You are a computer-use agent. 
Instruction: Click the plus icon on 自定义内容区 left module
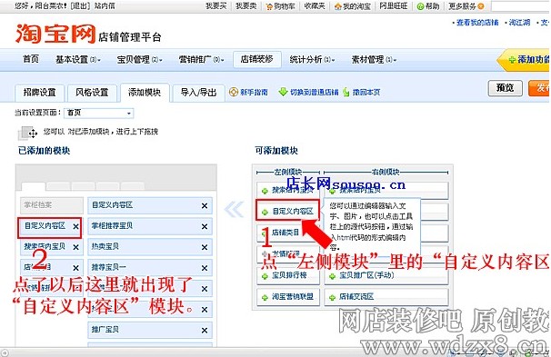pos(265,212)
